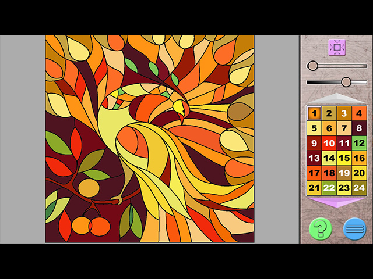The image size is (373, 279).
Task: Open the blue menu button
Action: tap(354, 228)
